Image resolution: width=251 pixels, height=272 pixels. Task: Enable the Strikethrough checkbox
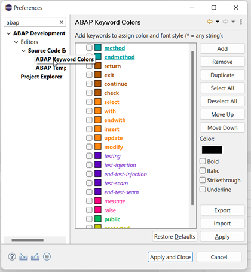tap(203, 180)
